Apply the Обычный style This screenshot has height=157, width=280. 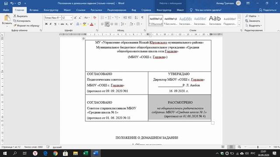click(x=156, y=20)
